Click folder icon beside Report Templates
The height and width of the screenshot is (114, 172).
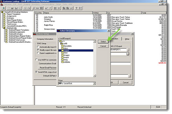pos(4,14)
